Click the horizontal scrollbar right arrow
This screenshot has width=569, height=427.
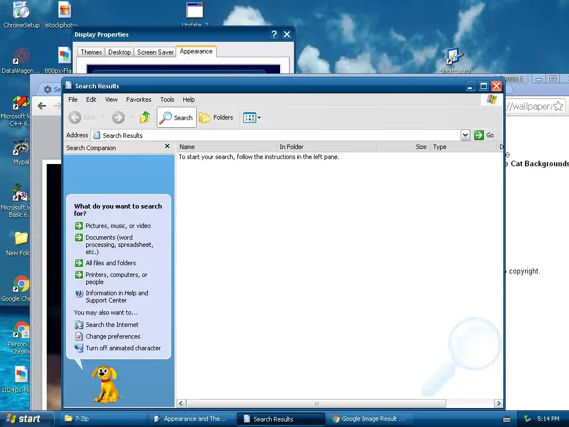pyautogui.click(x=498, y=404)
